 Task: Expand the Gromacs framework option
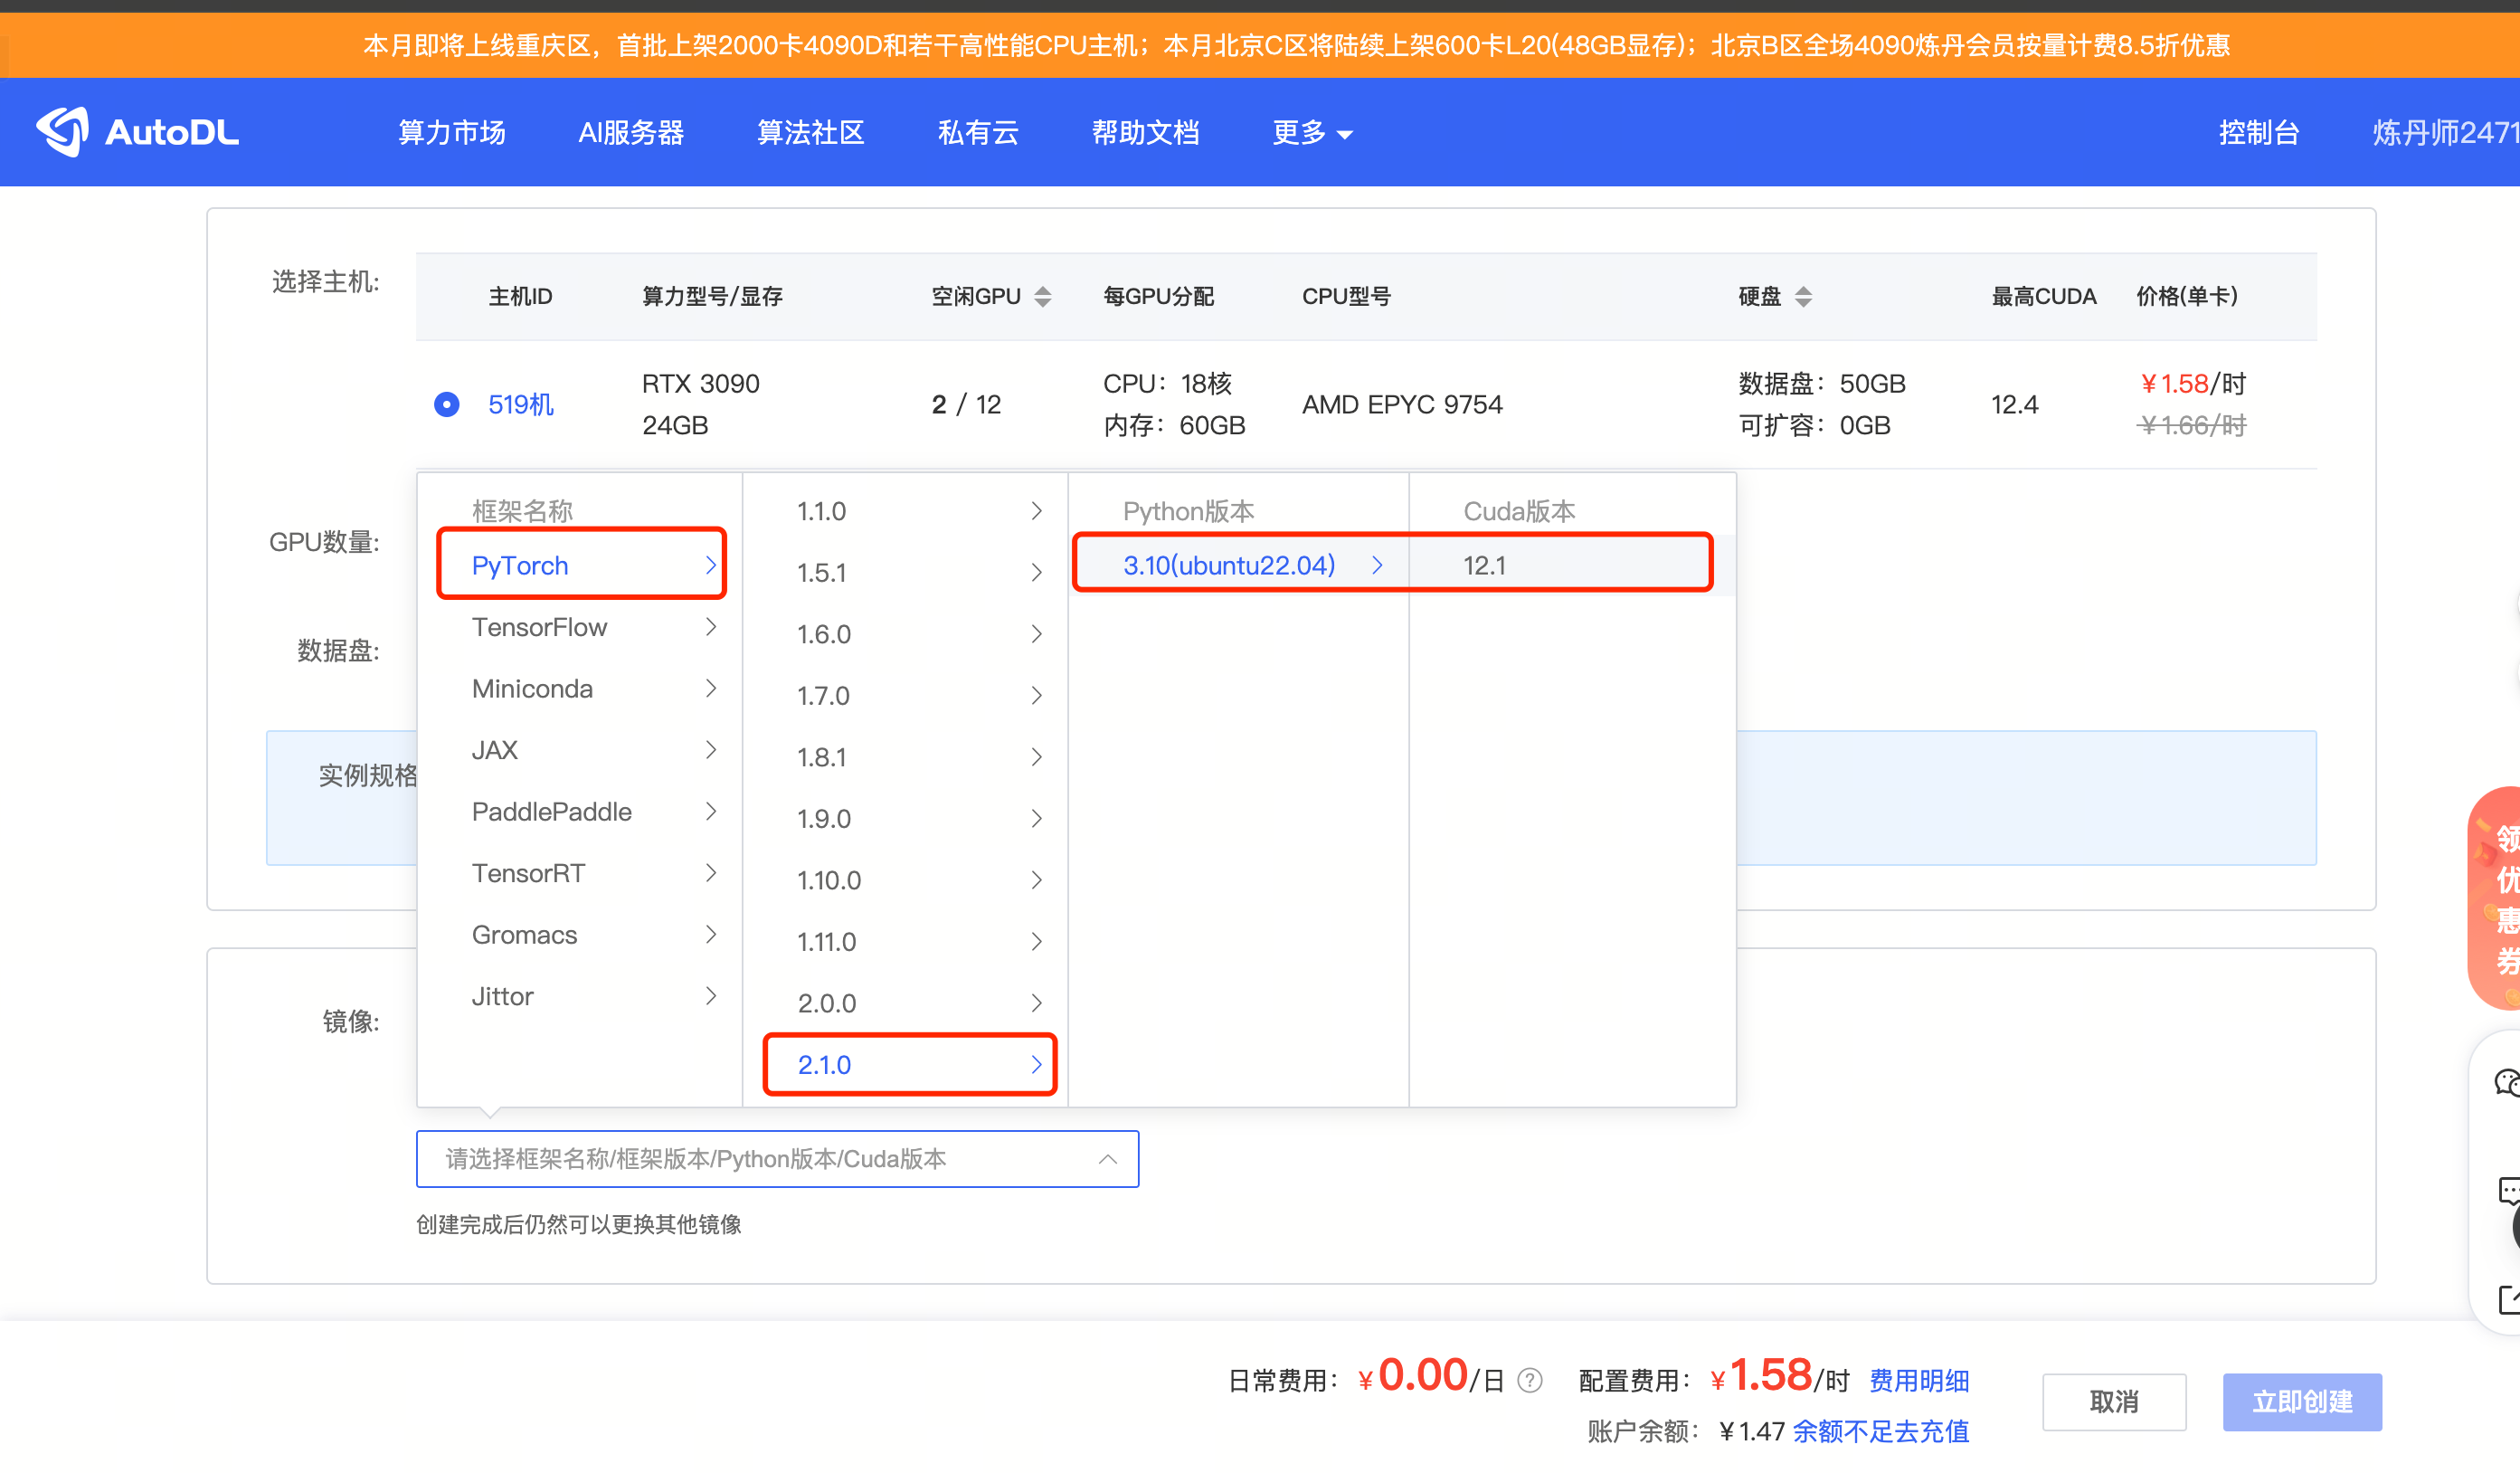point(582,934)
